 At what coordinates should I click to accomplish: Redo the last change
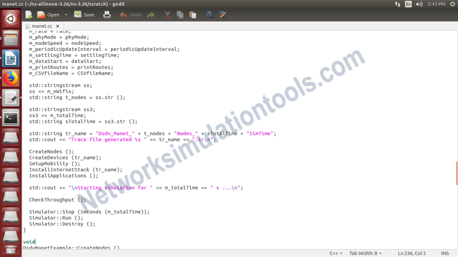pos(151,14)
